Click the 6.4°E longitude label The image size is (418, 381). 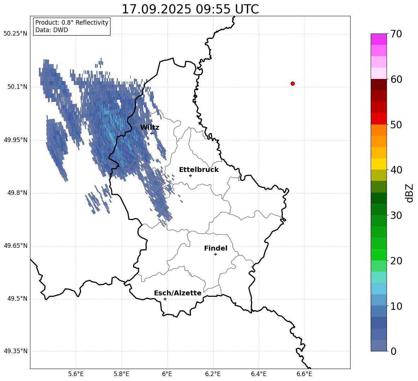[258, 374]
